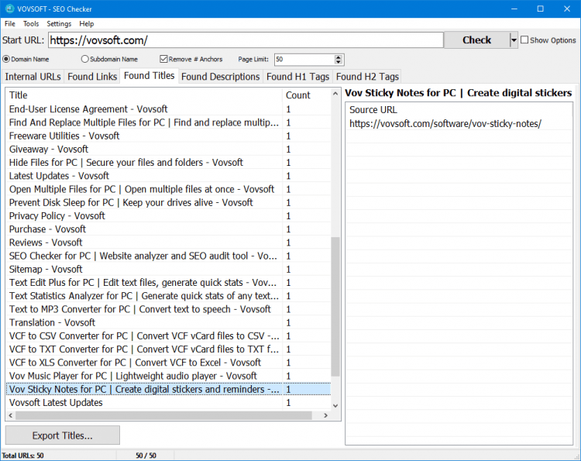Switch to Found H1 Tags tab
The width and height of the screenshot is (581, 461).
(297, 77)
